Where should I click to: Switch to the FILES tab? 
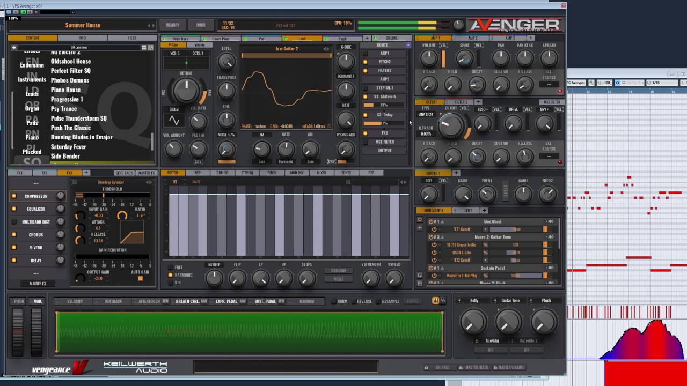tap(132, 38)
